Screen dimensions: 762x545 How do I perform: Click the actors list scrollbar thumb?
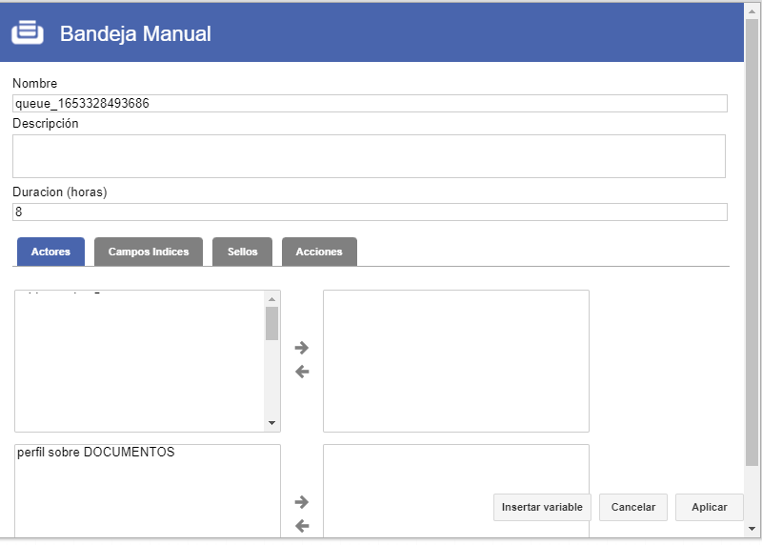[271, 323]
